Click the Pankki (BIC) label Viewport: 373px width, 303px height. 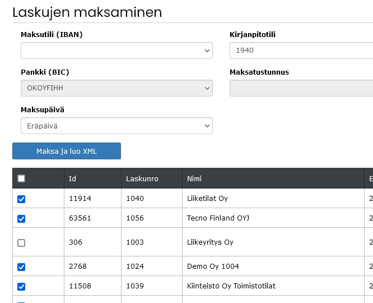coord(45,72)
